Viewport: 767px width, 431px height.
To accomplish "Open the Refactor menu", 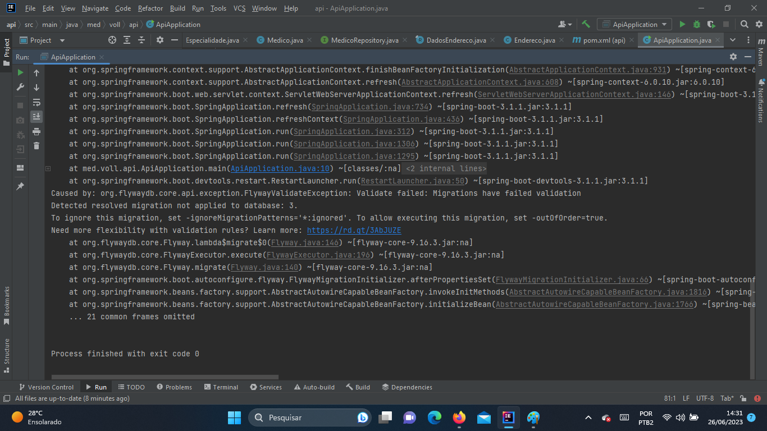I will 150,8.
